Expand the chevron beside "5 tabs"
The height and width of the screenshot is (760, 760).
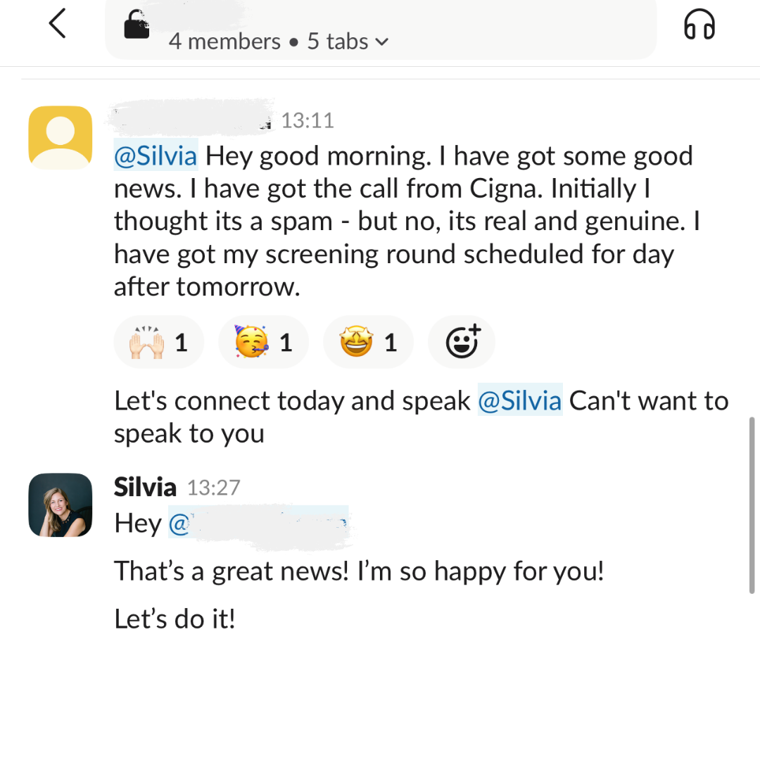tap(382, 42)
